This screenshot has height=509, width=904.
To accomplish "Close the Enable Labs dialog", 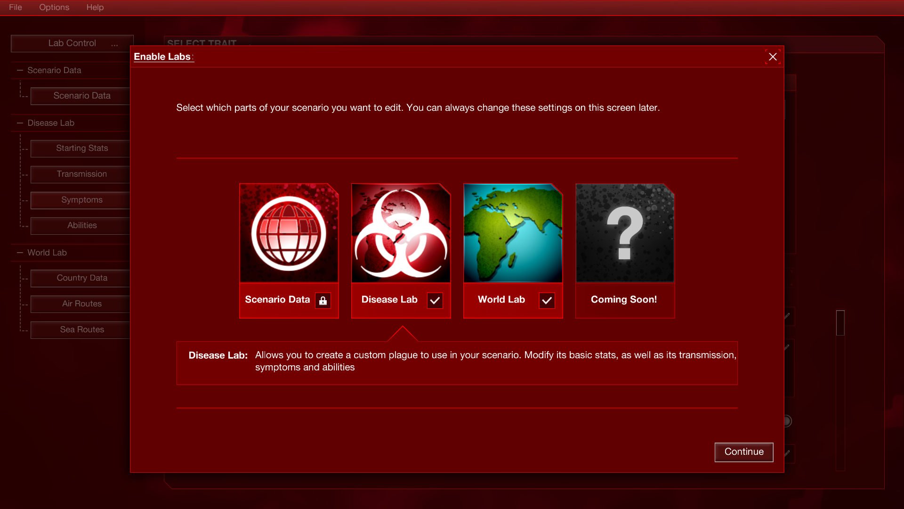I will pos(772,57).
